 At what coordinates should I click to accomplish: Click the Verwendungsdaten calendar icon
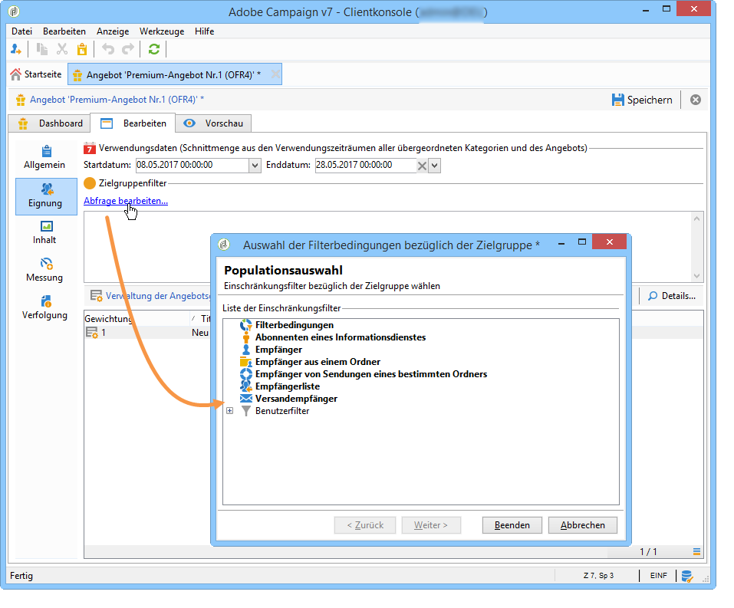pos(90,148)
